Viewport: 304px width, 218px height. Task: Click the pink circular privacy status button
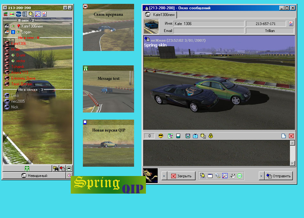tap(69, 176)
